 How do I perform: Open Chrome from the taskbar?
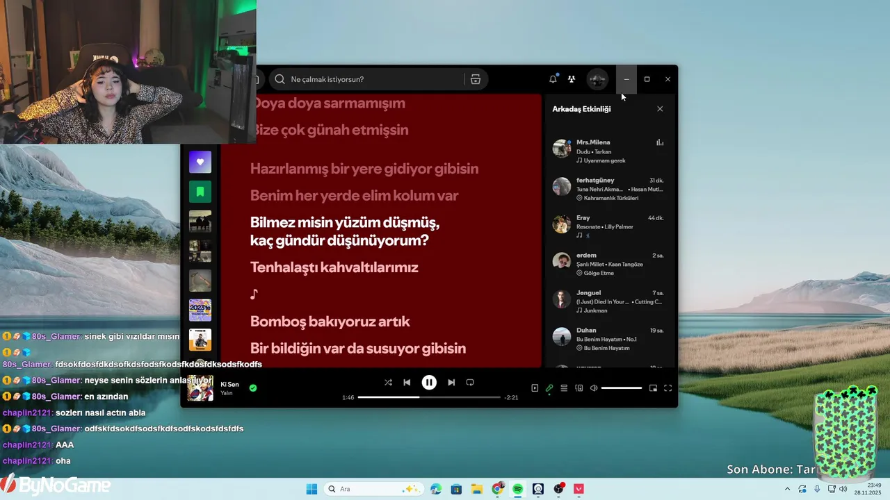497,489
